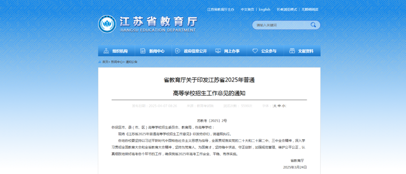Screen dimensions: 406x174
Task: Click the home icon in breadcrumb
Action: (100, 62)
